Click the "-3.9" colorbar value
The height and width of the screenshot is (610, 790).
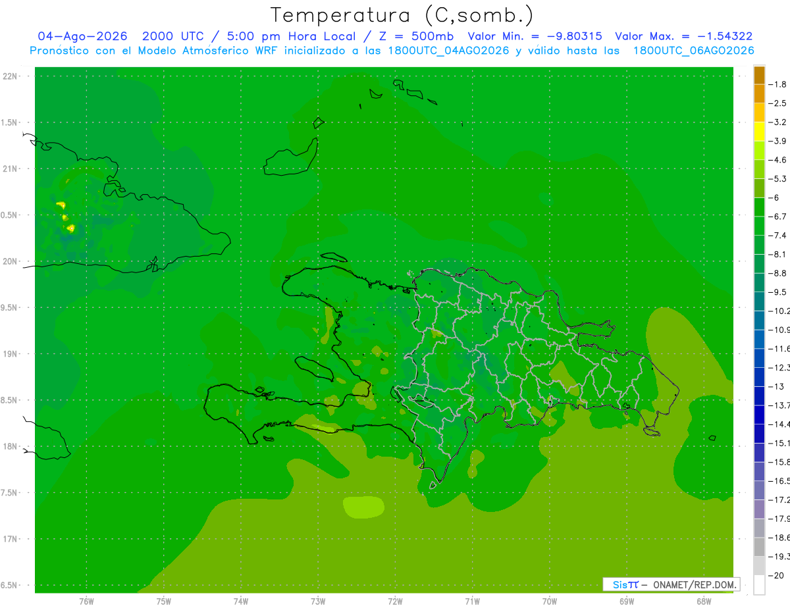point(777,141)
